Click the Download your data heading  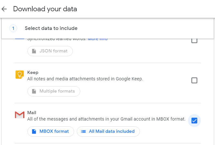pyautogui.click(x=45, y=9)
